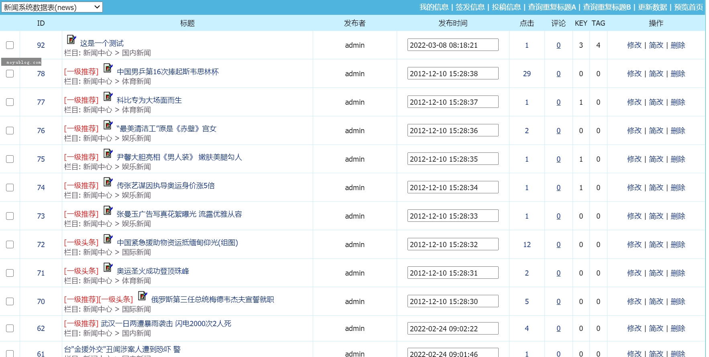Viewport: 709px width, 357px height.
Task: Click the icon beside 张曼玉广告写真花絮曝光
Action: click(108, 211)
